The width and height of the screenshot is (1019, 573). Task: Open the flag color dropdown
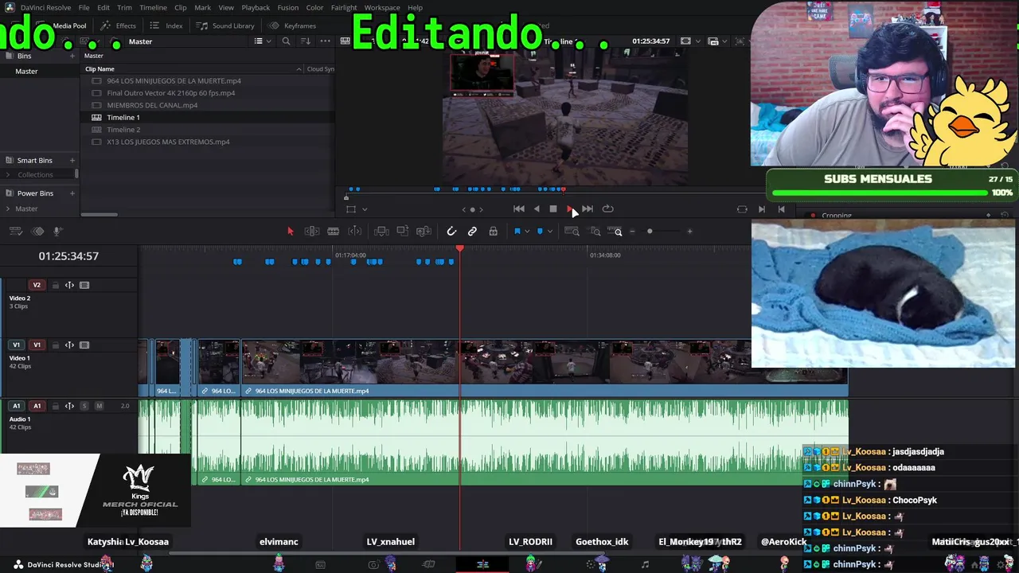pos(527,232)
